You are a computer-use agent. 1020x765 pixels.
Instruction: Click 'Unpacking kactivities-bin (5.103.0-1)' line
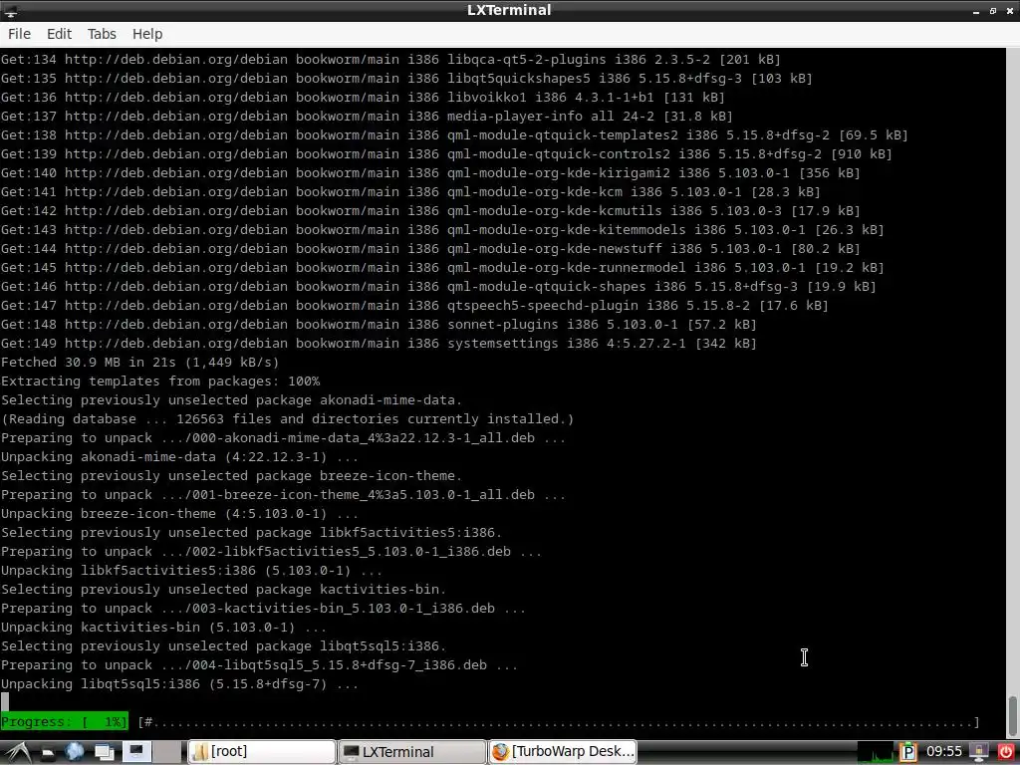[x=163, y=628]
